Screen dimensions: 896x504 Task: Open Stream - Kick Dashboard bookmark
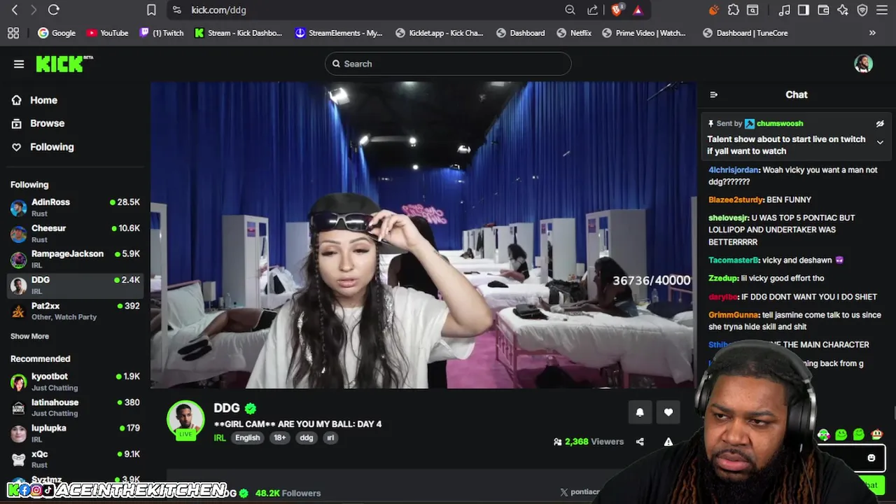click(x=238, y=33)
